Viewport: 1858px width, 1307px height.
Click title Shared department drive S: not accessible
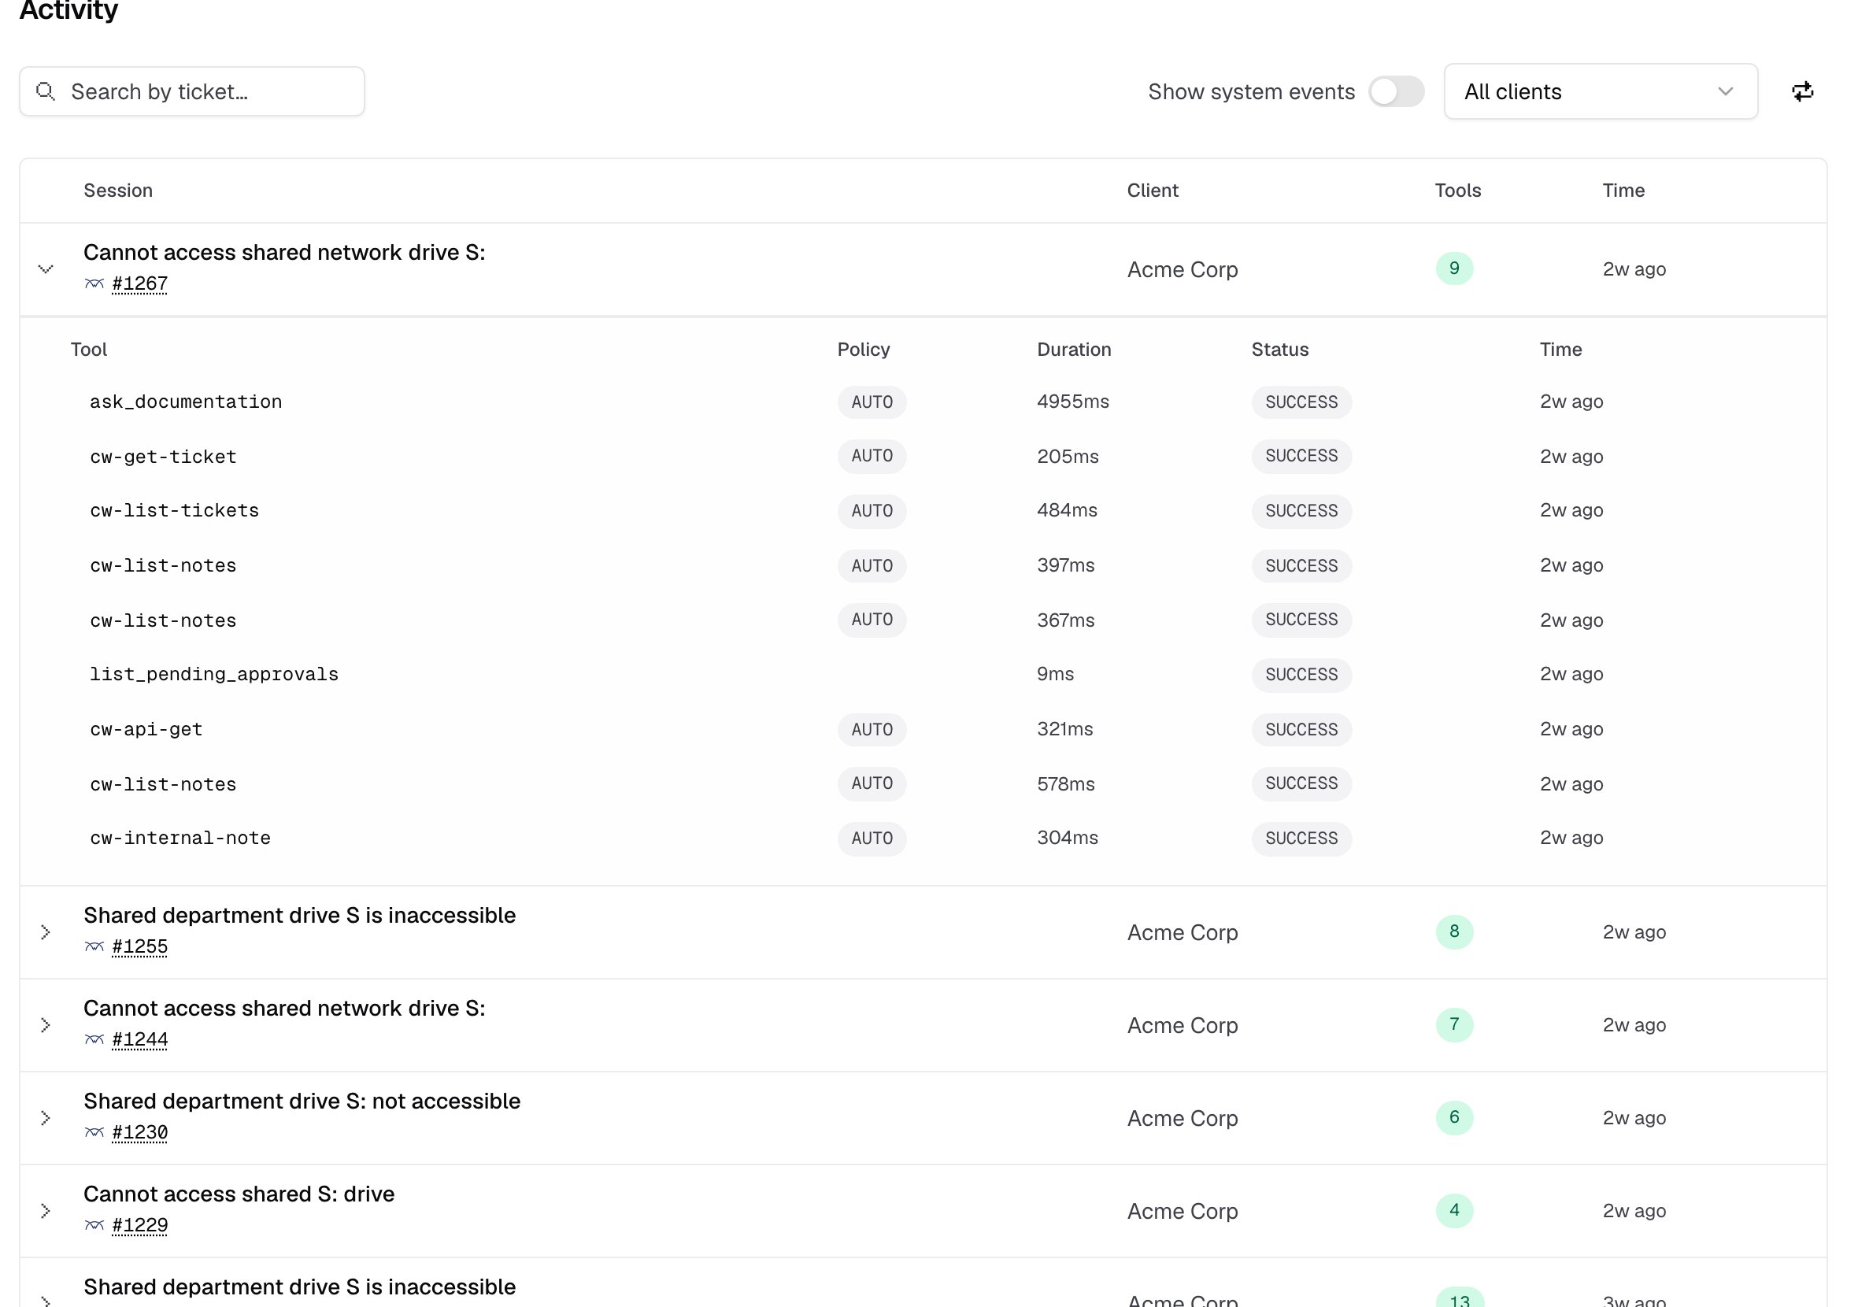[302, 1102]
